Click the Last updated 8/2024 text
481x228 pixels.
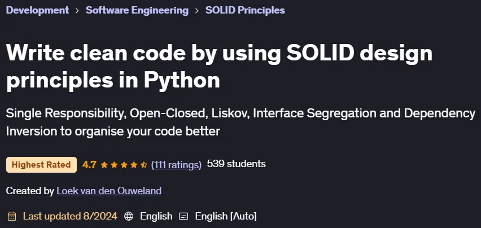(x=70, y=216)
